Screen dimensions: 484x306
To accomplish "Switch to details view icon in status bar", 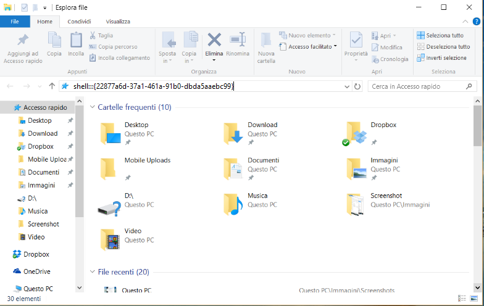I will coord(462,299).
